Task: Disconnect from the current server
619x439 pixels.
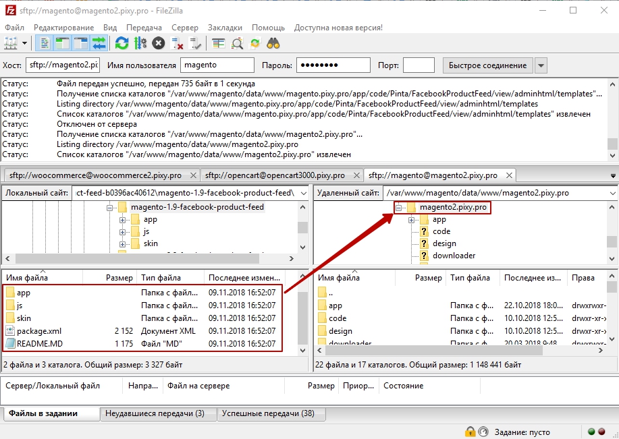Action: pyautogui.click(x=178, y=43)
